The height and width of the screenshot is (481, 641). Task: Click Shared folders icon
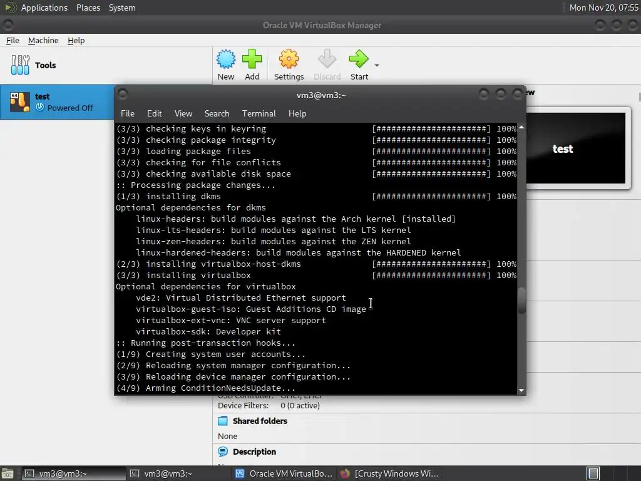(x=223, y=421)
